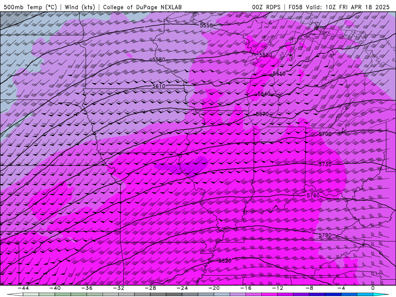This screenshot has width=396, height=297.
Task: Click the 5670 height contour label
Action: pos(262,114)
